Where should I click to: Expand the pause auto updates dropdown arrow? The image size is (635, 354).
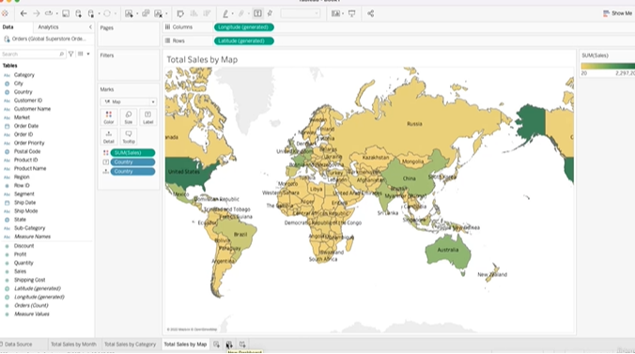point(99,14)
